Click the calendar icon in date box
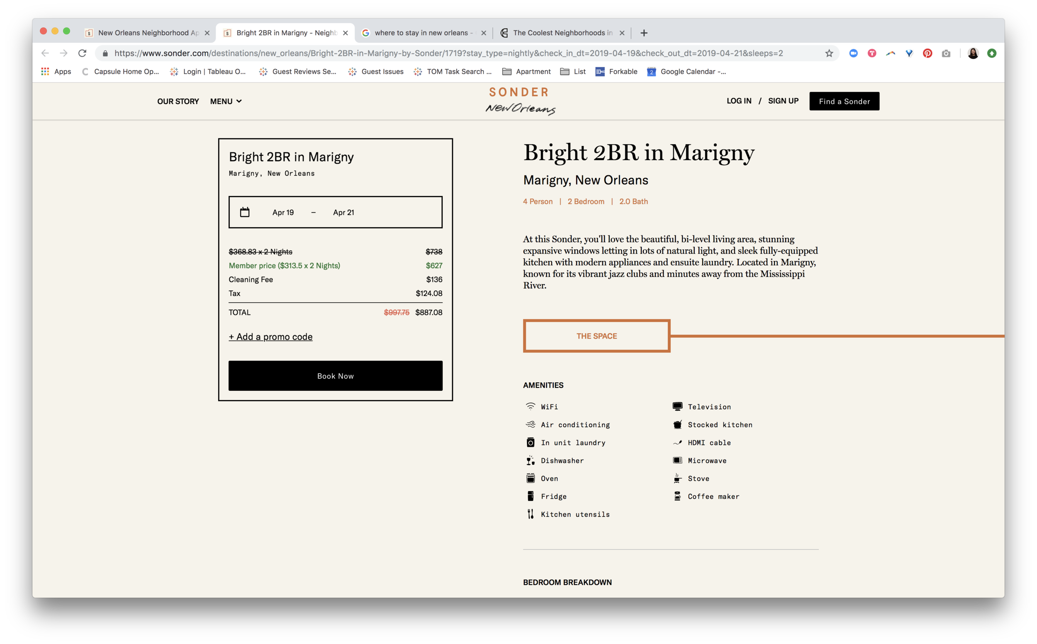This screenshot has height=644, width=1037. [x=245, y=212]
